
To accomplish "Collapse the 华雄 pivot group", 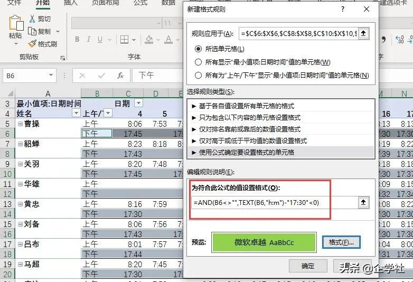I will tap(20, 184).
